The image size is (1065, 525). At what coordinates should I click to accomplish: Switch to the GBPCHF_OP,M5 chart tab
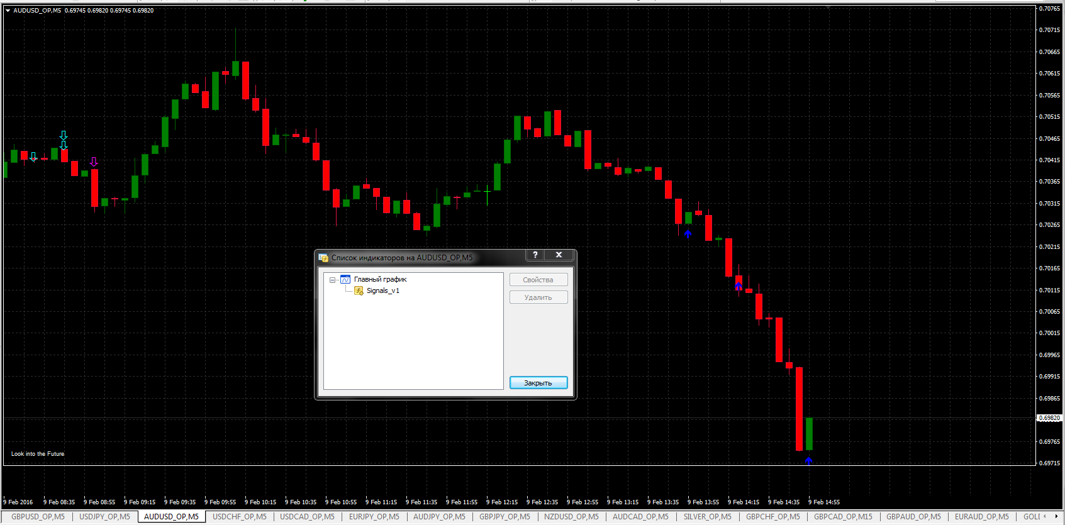773,517
